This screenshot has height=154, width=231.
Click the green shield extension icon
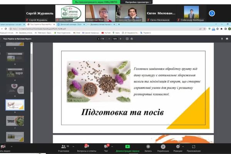click(209, 29)
